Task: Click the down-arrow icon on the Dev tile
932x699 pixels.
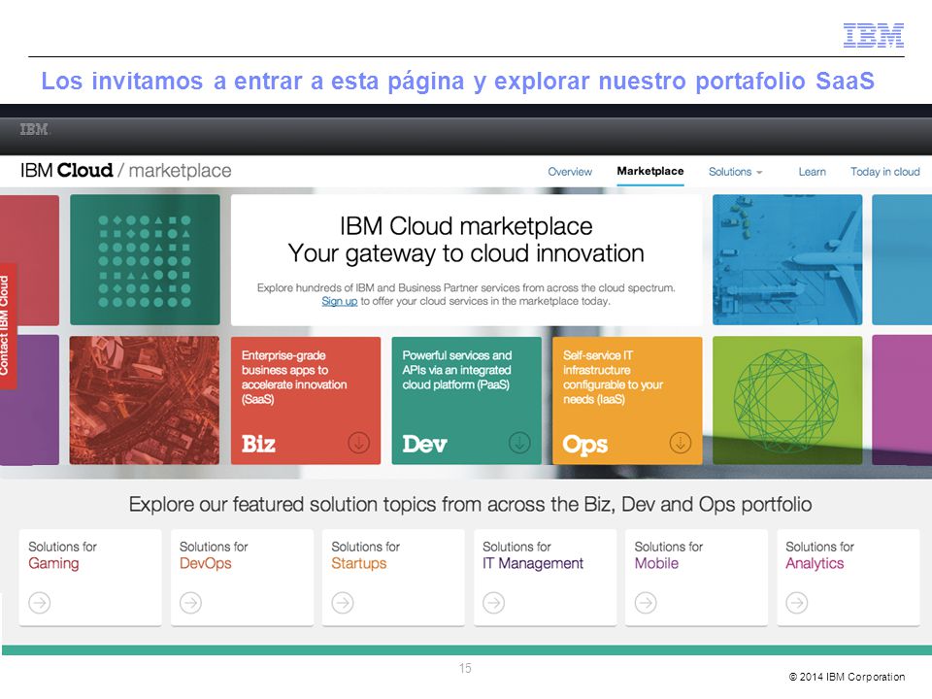Action: pos(519,443)
